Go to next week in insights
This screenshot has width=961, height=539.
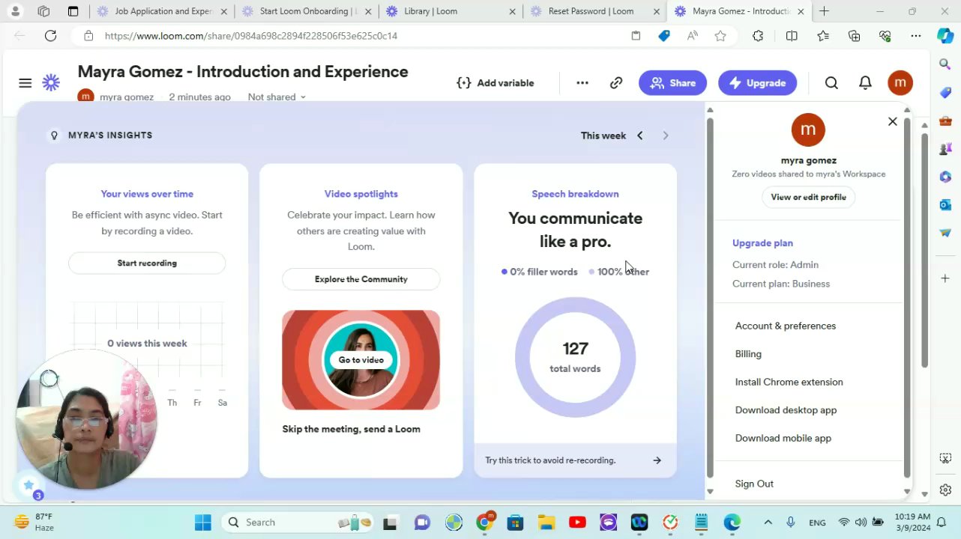666,135
